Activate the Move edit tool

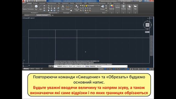49,6
